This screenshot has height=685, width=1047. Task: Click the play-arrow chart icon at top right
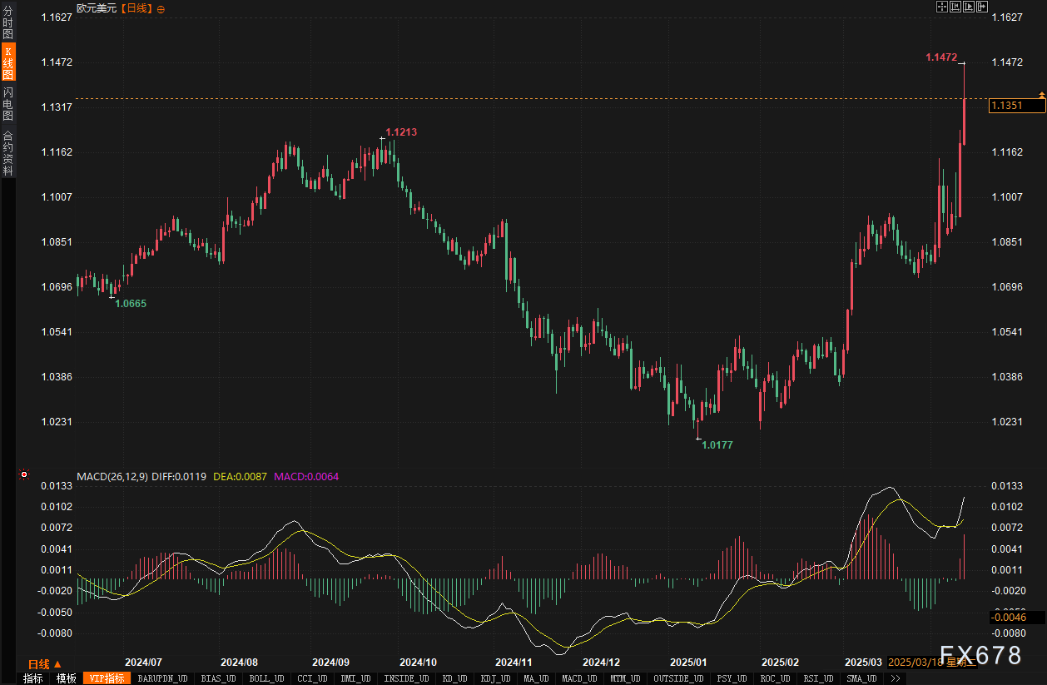point(969,7)
